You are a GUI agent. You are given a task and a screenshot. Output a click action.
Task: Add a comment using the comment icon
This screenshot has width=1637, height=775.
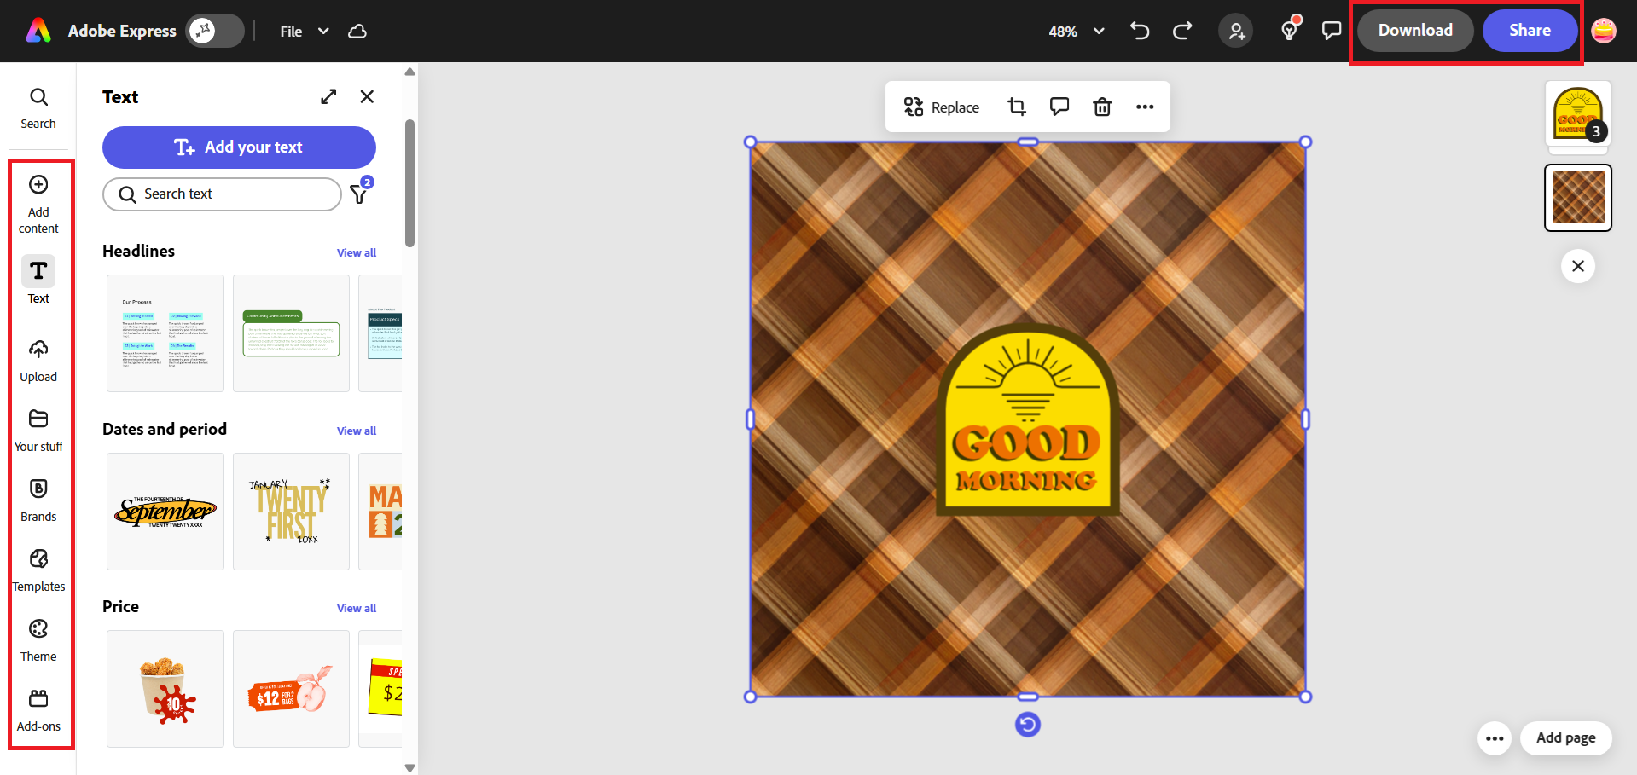click(1059, 107)
